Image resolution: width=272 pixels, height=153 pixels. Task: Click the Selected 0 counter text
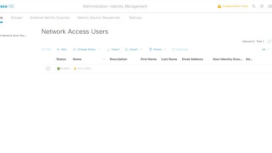pyautogui.click(x=248, y=41)
